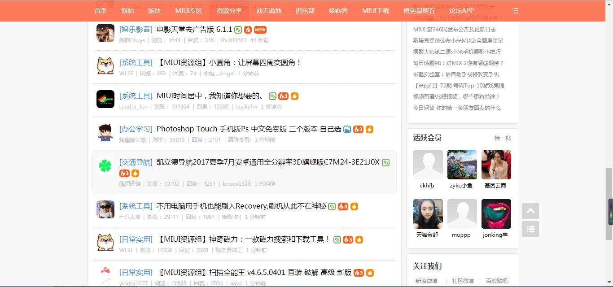Image resolution: width=613 pixels, height=287 pixels.
Task: Click the scroll-to-top arrow button
Action: click(x=530, y=211)
